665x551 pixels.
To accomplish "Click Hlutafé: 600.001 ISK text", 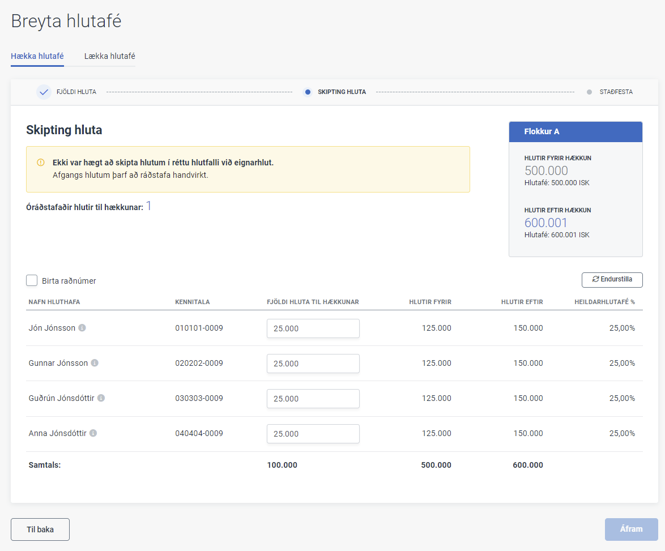I will coord(556,235).
